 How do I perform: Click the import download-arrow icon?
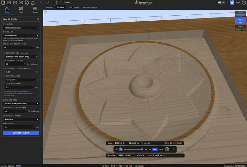[21, 2]
